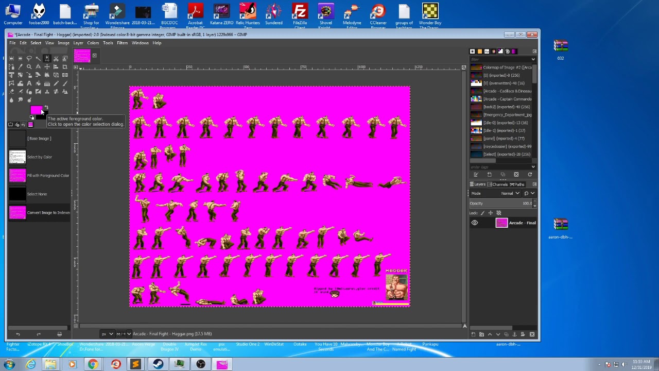Screen dimensions: 659x371
Task: Select the Color Picker eyedropper tool
Action: tap(20, 67)
